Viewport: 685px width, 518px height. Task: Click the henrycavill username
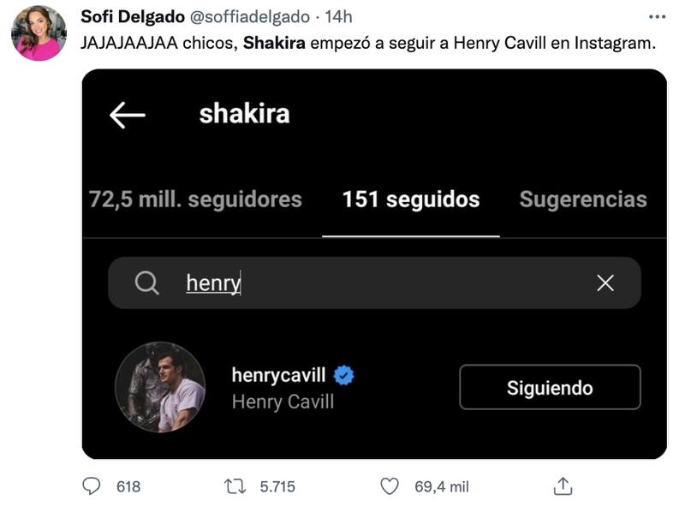point(278,375)
